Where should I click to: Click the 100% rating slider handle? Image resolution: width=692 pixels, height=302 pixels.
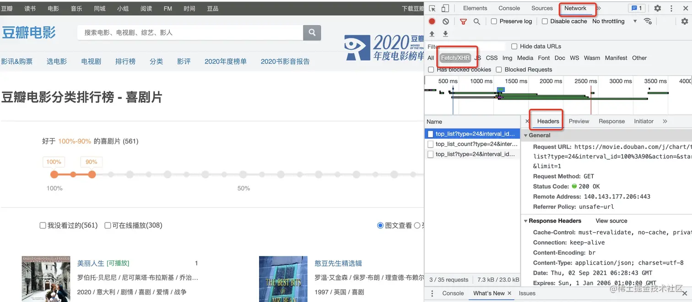(54, 175)
